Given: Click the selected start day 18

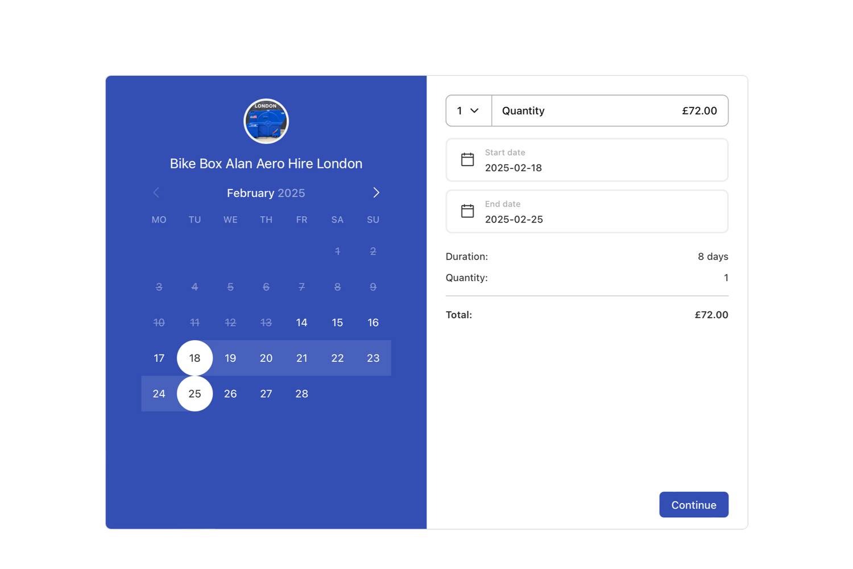Looking at the screenshot, I should tap(194, 358).
